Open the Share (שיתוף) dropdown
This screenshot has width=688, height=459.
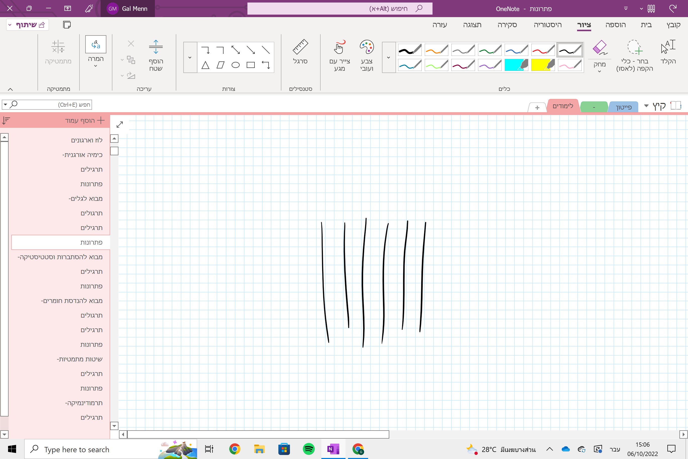click(10, 25)
